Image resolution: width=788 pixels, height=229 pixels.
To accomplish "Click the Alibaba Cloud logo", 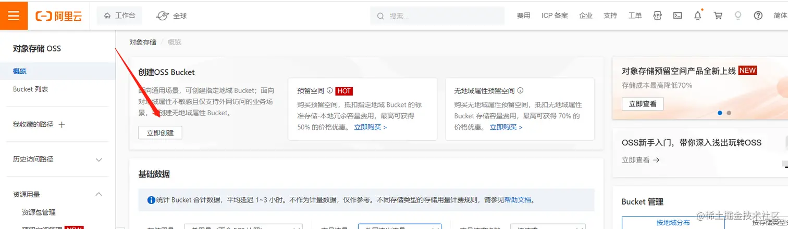I will (59, 16).
